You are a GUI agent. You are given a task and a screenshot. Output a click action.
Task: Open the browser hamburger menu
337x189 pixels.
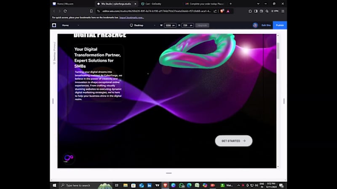pos(283,11)
